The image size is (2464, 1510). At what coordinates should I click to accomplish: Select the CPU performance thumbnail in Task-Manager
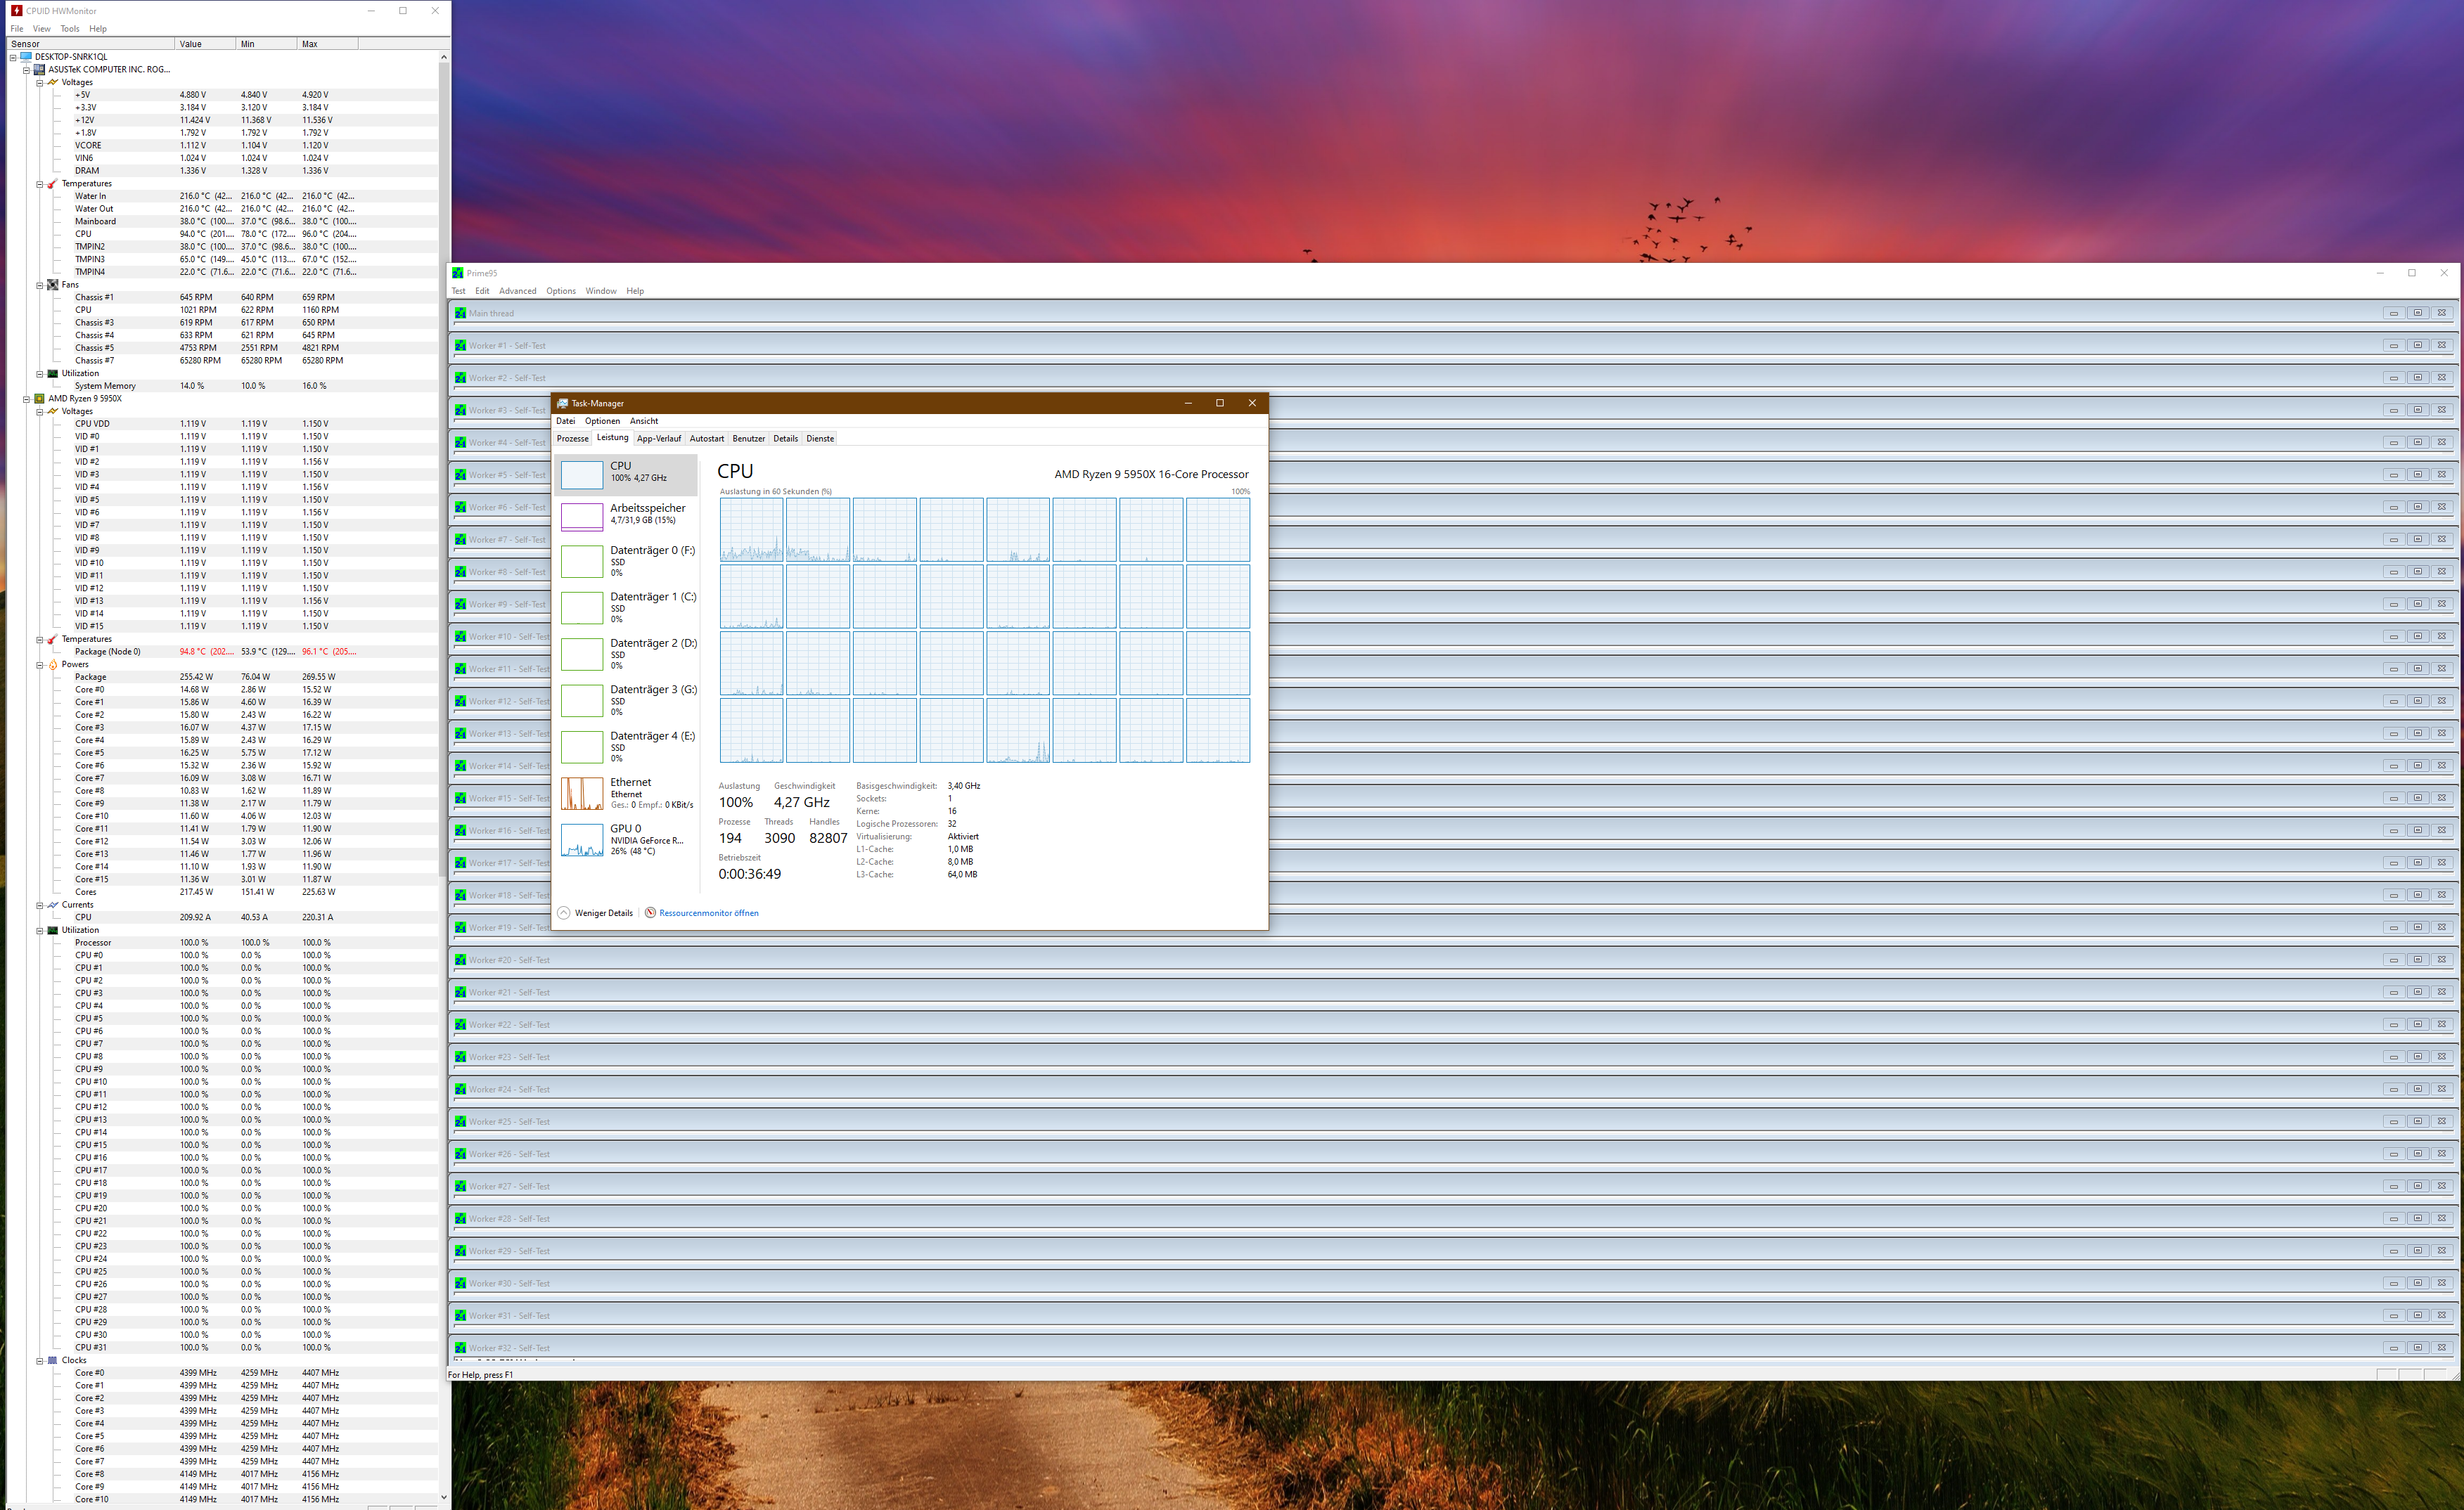[581, 474]
